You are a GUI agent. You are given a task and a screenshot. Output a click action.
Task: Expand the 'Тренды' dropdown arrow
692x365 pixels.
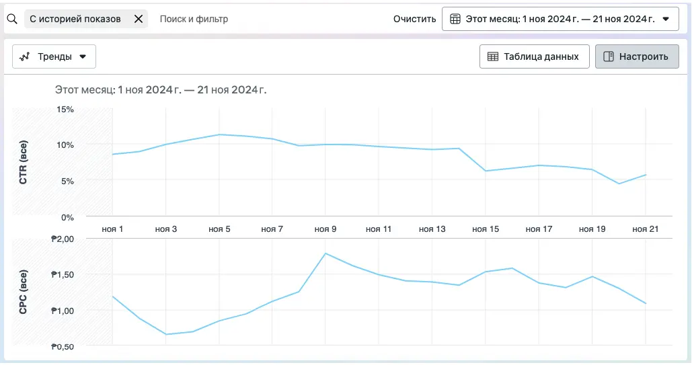83,56
